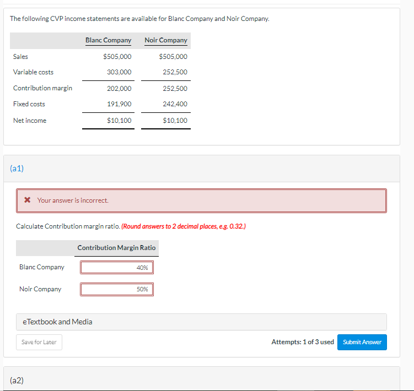
Task: Click the Submit Answer button
Action: pyautogui.click(x=362, y=342)
